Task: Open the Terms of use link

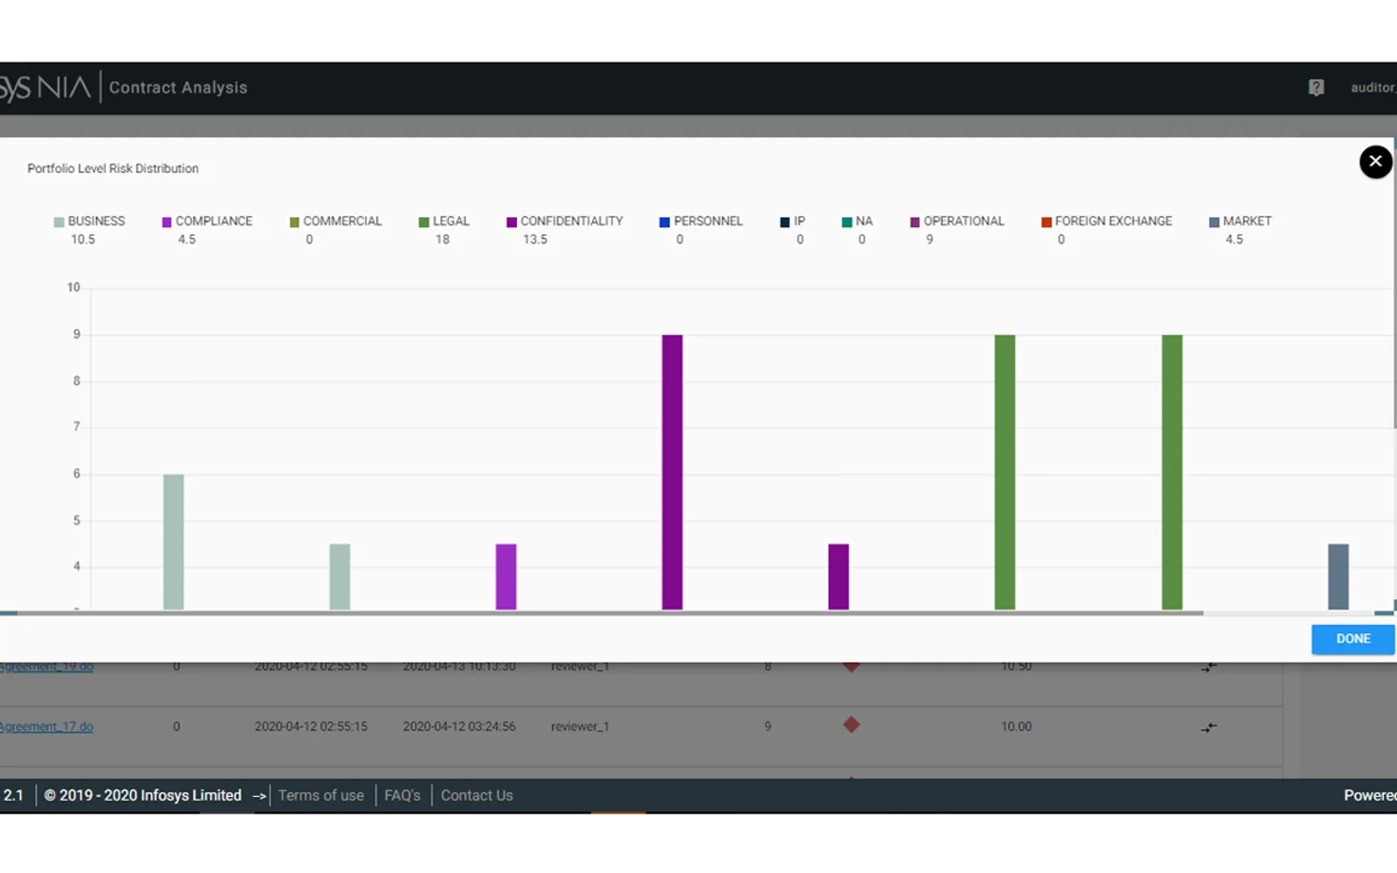Action: (321, 795)
